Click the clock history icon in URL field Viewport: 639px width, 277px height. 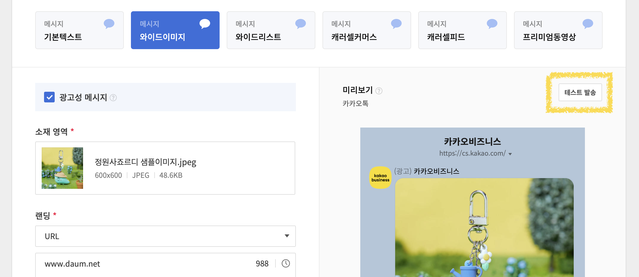[286, 263]
